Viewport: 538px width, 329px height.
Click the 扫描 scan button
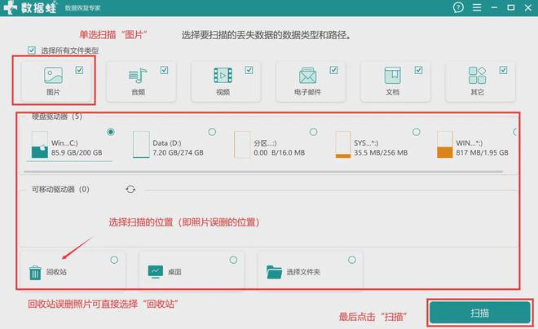pyautogui.click(x=479, y=313)
